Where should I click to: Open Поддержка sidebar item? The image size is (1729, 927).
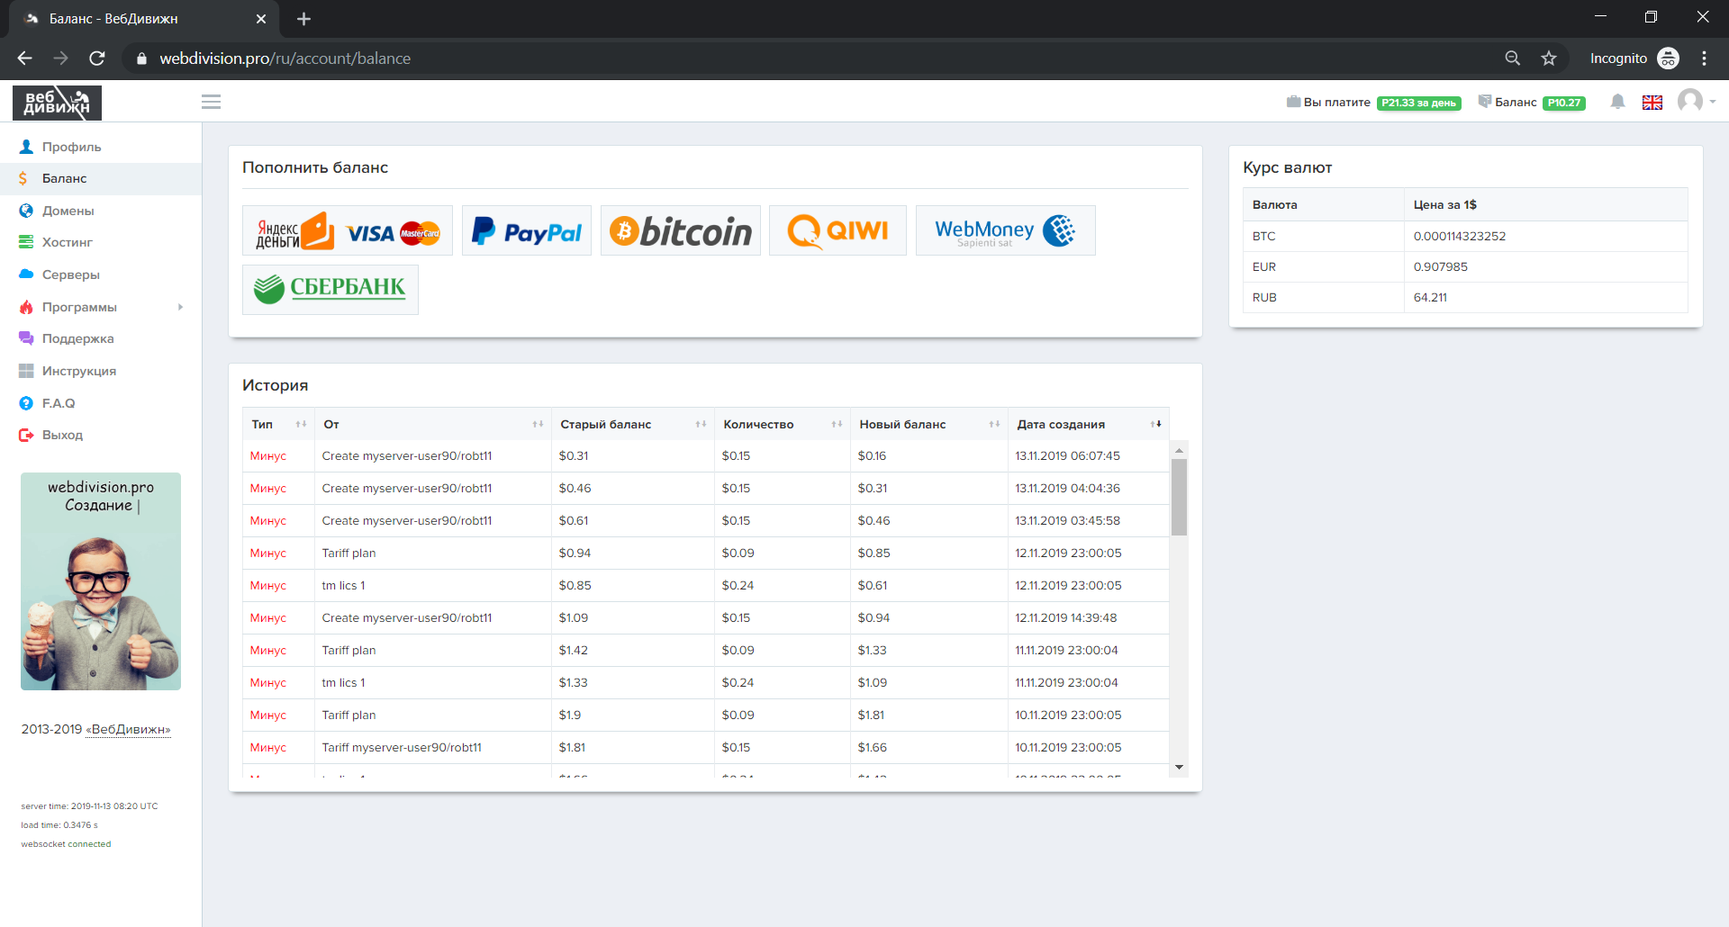77,338
